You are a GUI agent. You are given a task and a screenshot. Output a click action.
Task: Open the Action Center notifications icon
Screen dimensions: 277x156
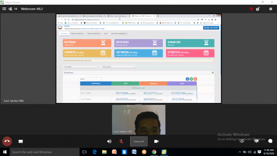coord(259,152)
